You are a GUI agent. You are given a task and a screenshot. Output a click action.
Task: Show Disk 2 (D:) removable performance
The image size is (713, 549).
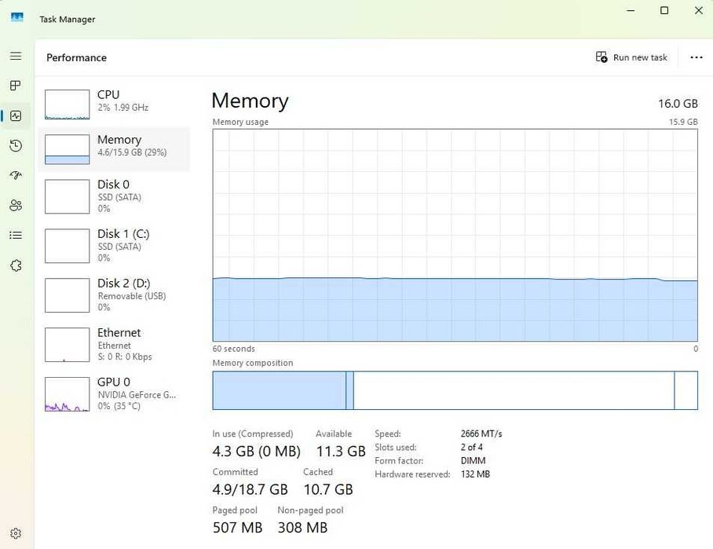[114, 295]
